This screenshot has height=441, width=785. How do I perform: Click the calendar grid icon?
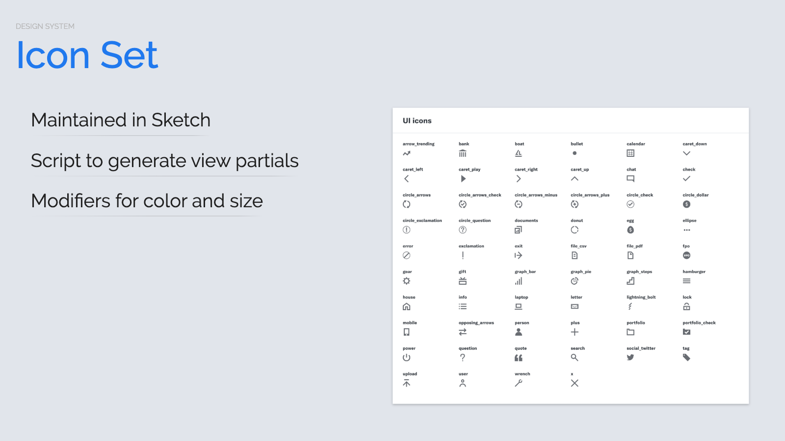point(630,153)
